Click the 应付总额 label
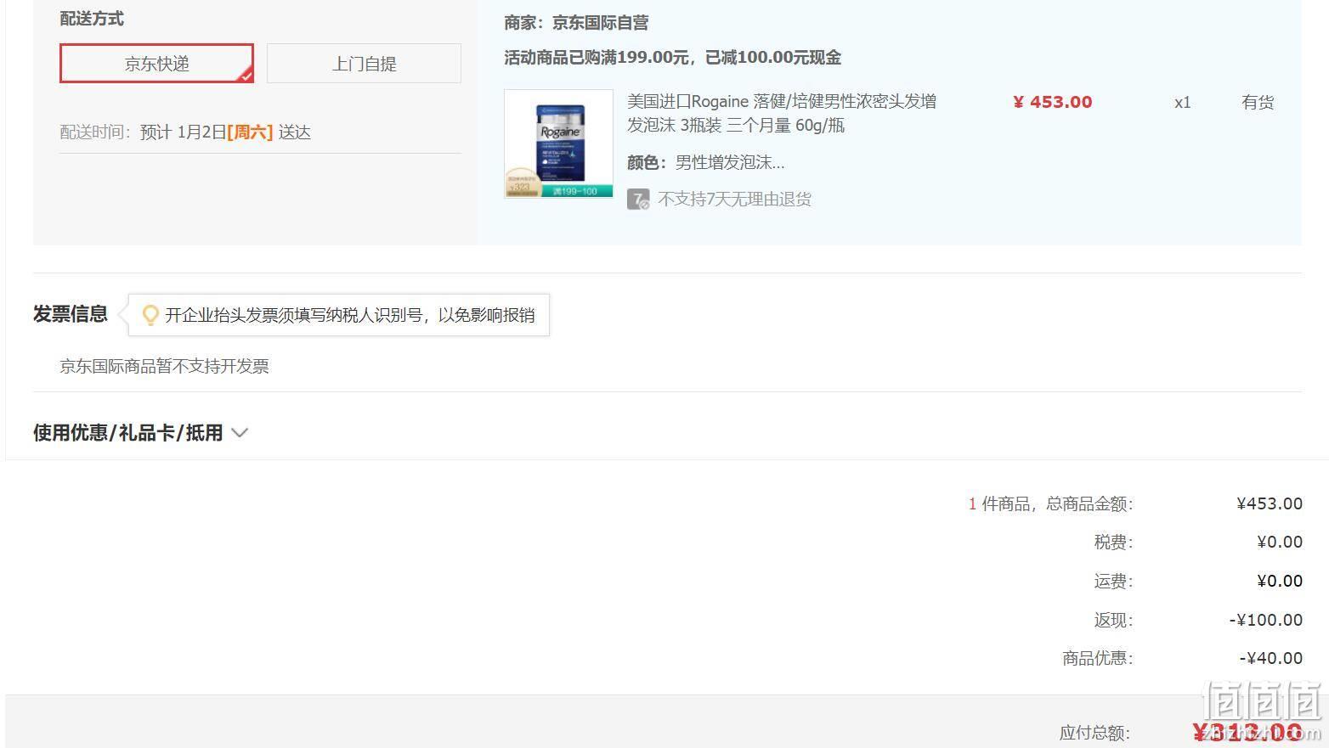Viewport: 1329px width, 748px height. coord(1094,733)
